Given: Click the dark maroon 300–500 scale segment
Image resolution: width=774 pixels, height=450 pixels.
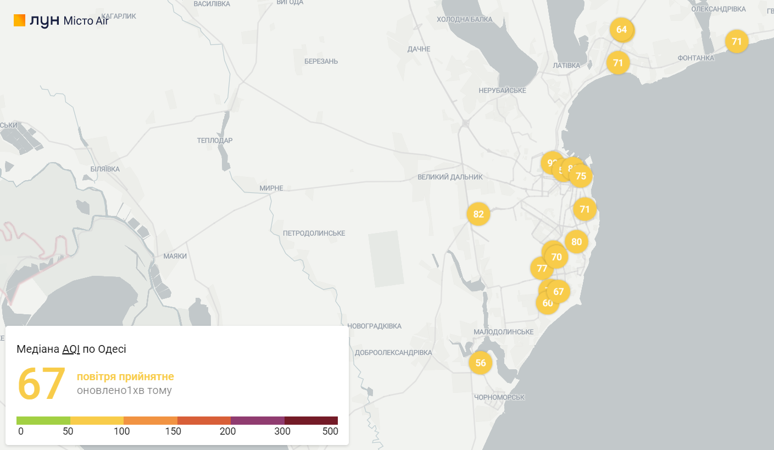Looking at the screenshot, I should tap(311, 420).
